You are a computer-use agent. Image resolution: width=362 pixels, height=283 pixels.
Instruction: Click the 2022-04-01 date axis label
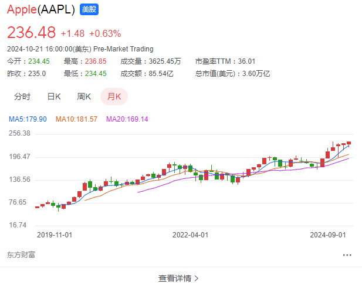(191, 235)
